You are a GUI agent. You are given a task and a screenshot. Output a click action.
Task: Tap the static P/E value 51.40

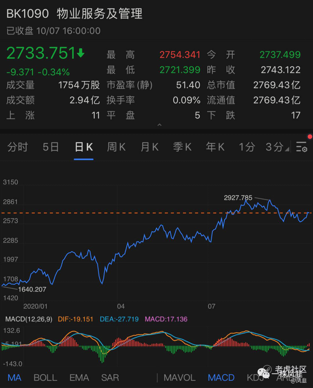[x=188, y=85]
